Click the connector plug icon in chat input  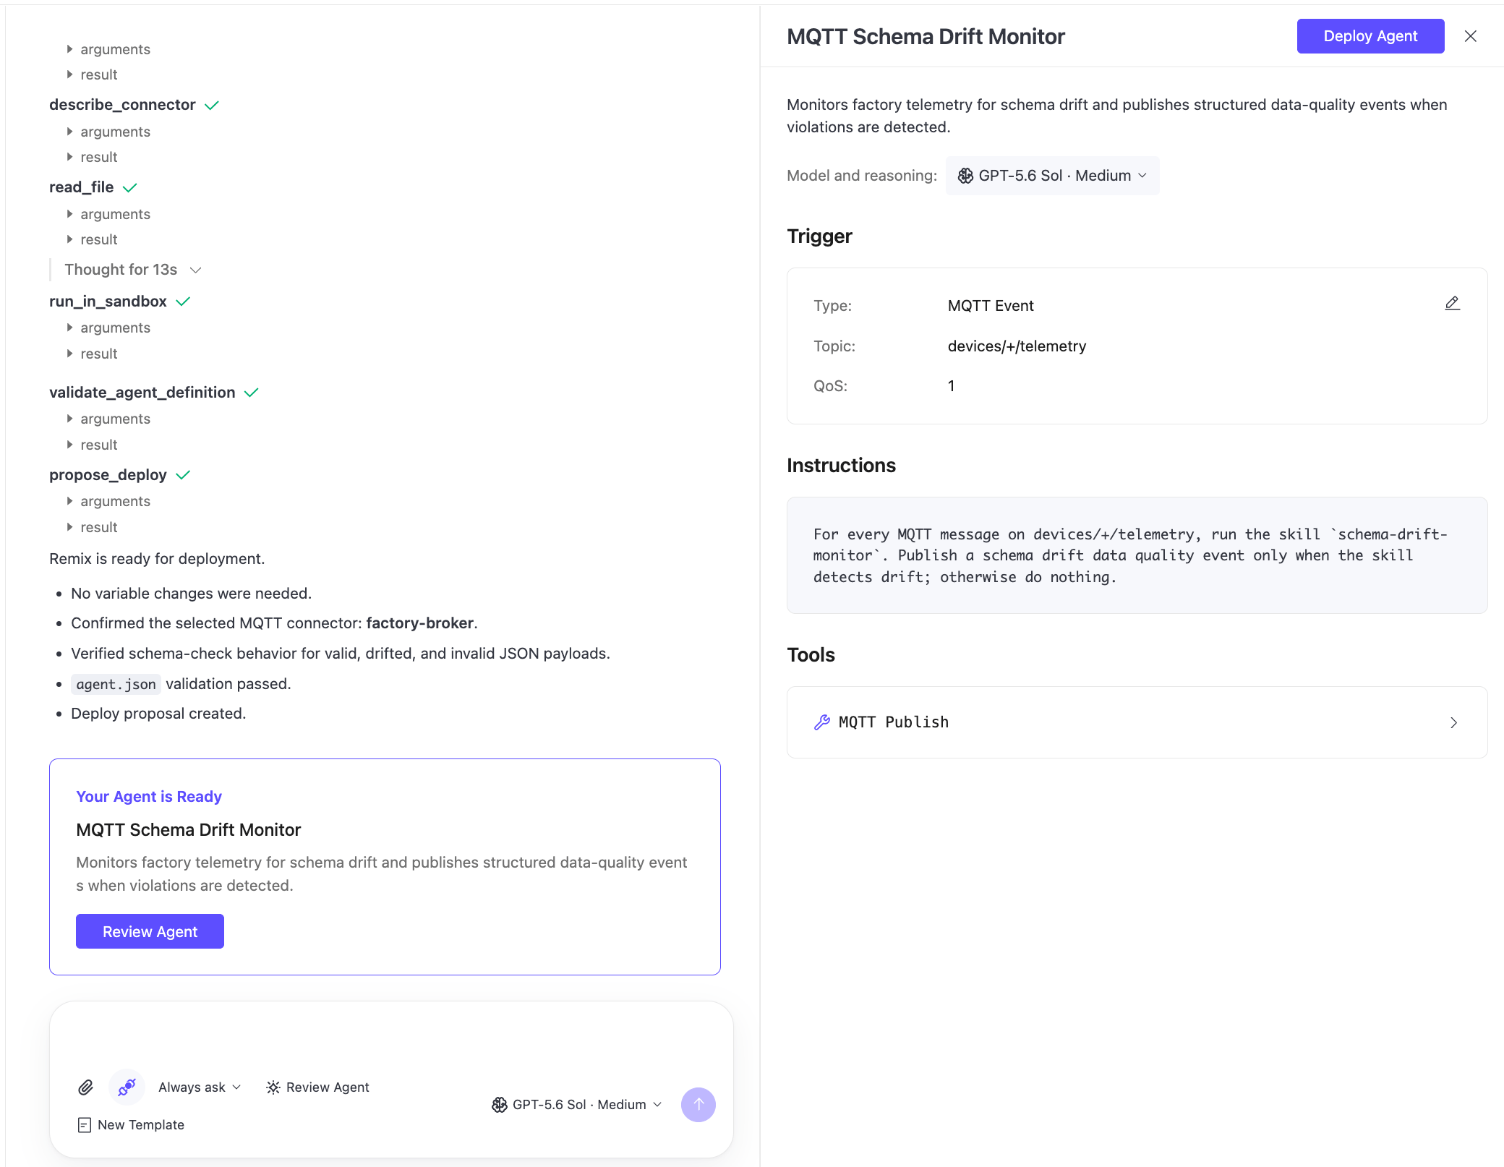127,1087
